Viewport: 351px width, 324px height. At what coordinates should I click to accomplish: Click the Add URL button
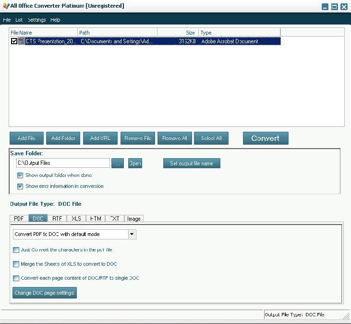[100, 138]
